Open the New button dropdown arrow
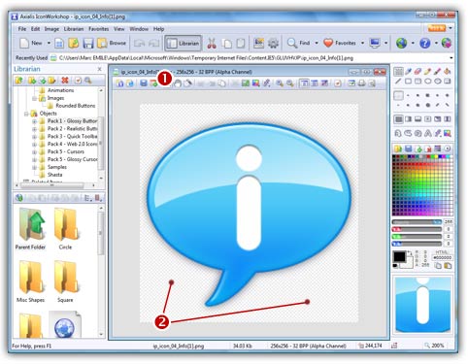468x364 pixels. click(49, 43)
